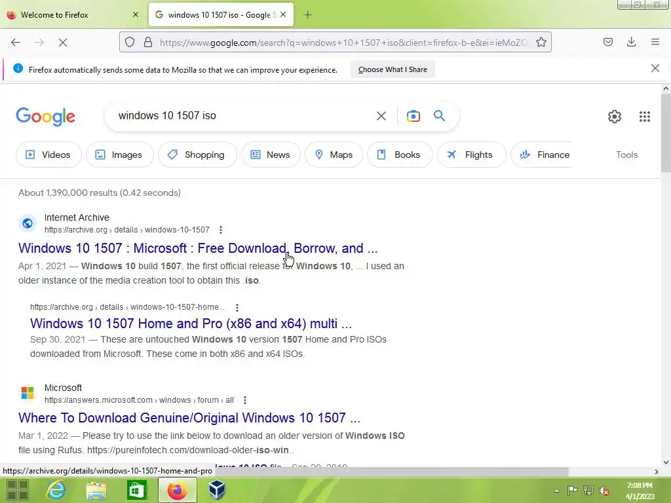Filter results by Books
Viewport: 671px width, 503px height.
(400, 155)
